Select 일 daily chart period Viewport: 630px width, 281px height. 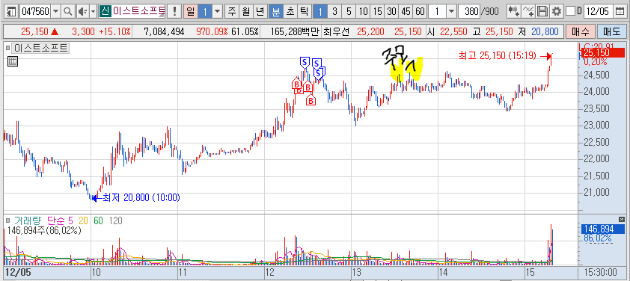click(191, 11)
